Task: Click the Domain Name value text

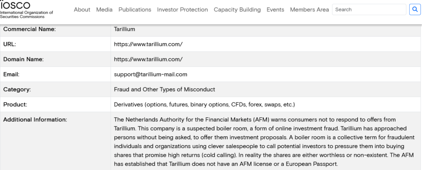Action: click(x=148, y=59)
